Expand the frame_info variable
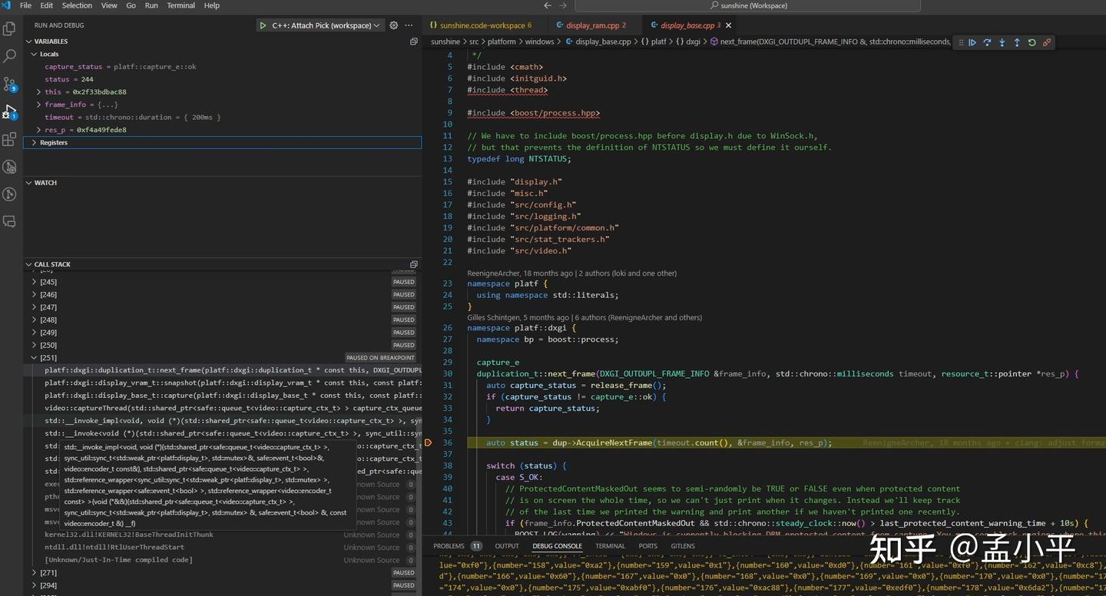 pos(38,104)
